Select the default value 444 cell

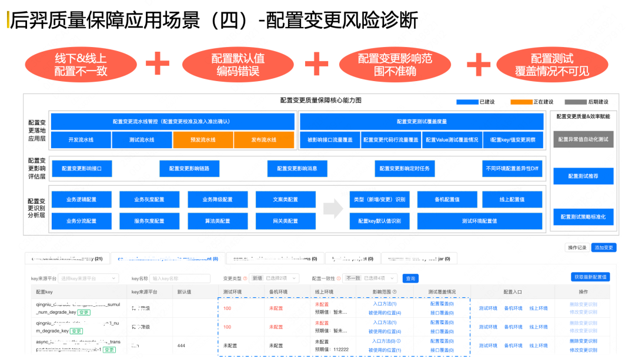tap(181, 345)
